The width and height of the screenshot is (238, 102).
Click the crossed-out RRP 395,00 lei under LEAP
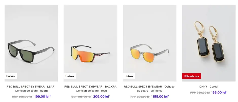22,97
